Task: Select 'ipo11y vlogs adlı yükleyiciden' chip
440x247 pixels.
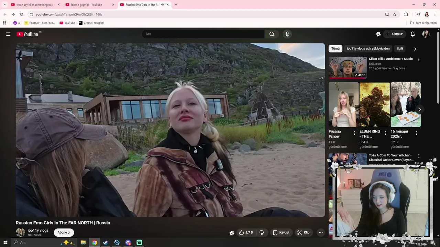Action: (368, 49)
